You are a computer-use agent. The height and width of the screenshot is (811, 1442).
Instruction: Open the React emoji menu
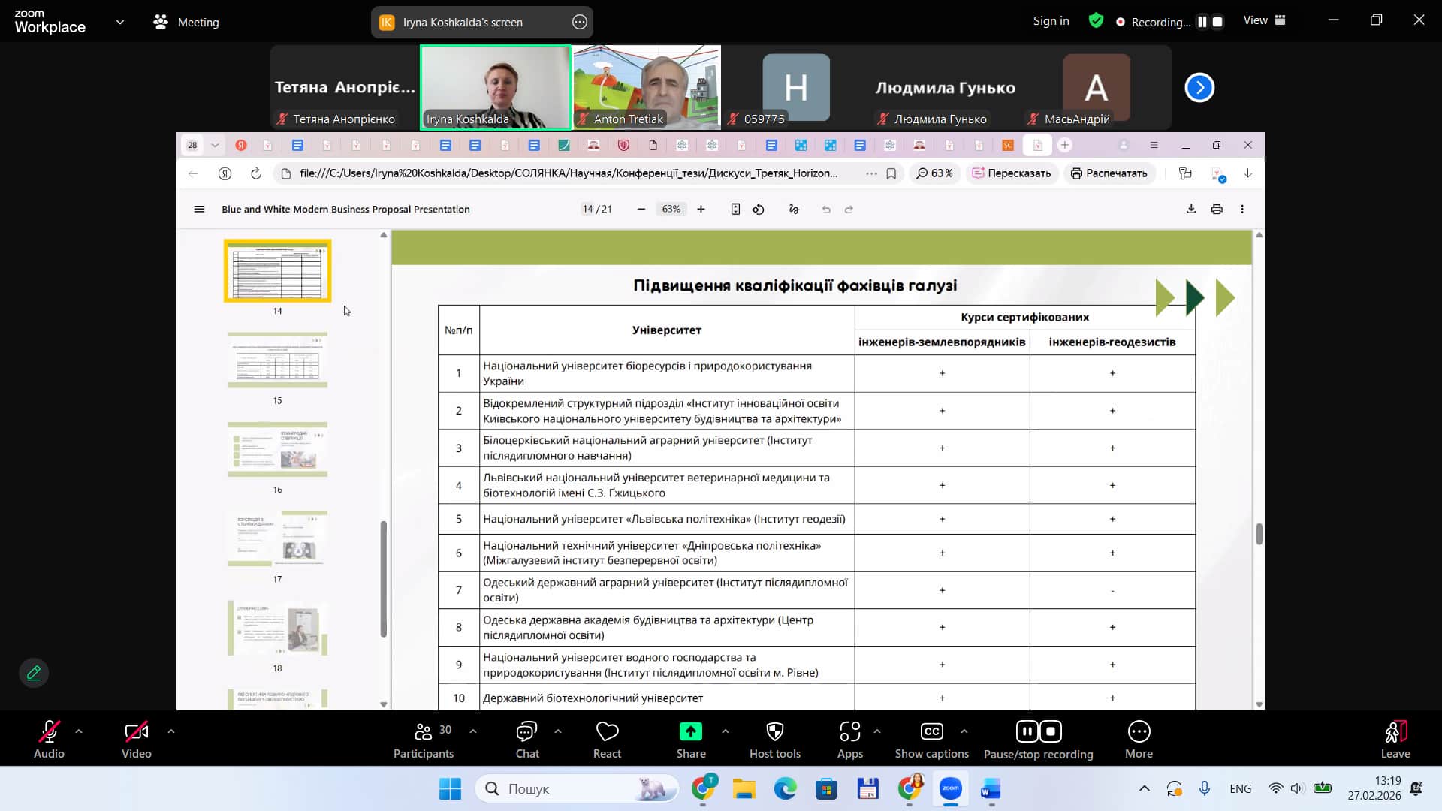tap(607, 739)
